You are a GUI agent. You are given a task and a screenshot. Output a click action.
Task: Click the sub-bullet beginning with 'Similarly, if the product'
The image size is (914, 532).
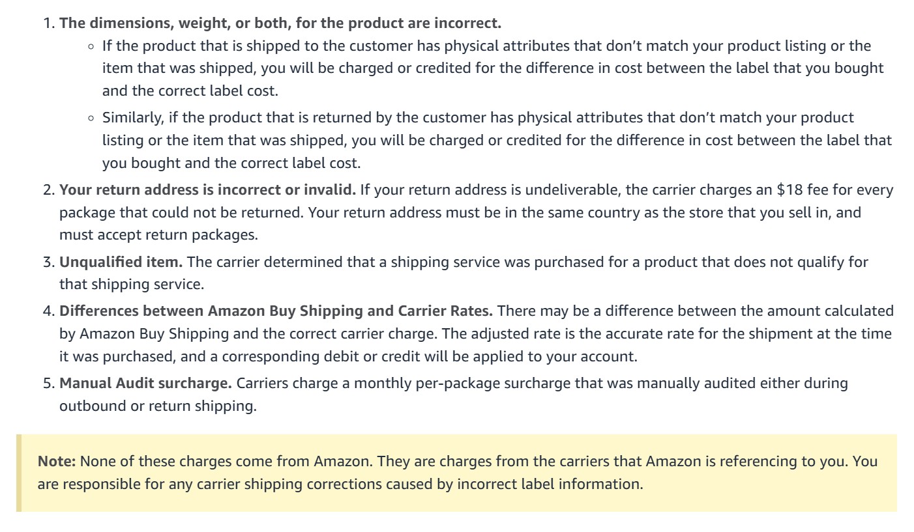click(x=497, y=140)
